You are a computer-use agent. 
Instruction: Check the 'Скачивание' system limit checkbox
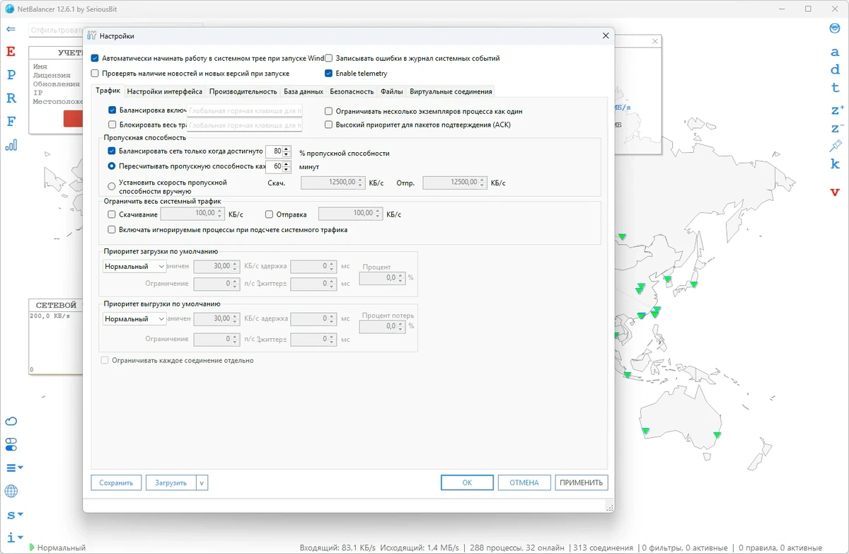pos(112,214)
